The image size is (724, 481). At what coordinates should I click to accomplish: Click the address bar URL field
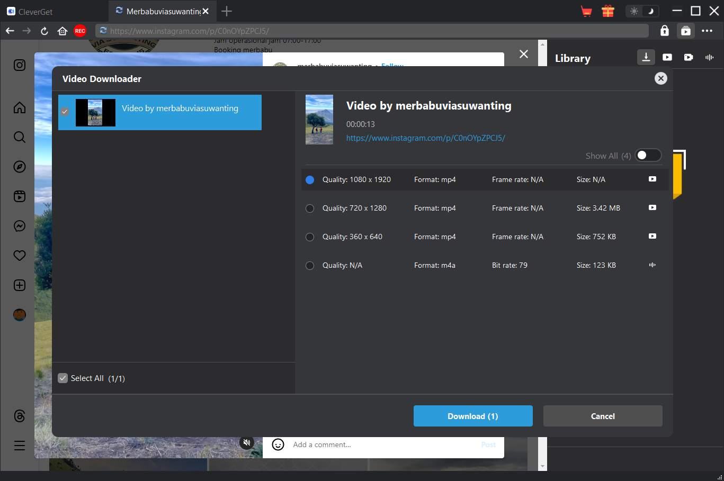(371, 31)
